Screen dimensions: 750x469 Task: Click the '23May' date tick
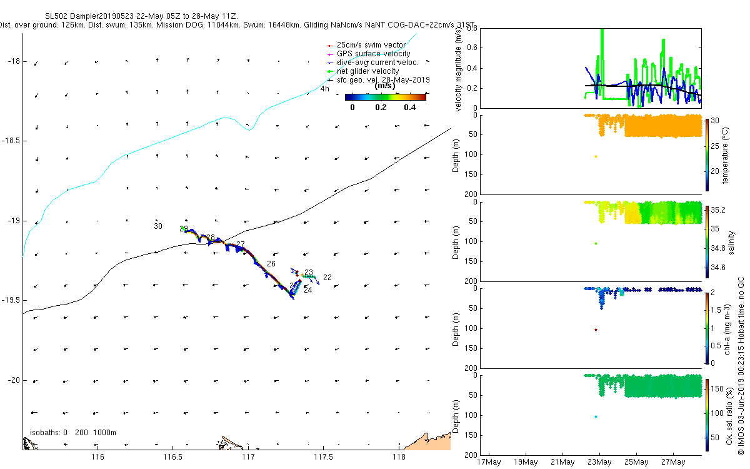pyautogui.click(x=599, y=462)
